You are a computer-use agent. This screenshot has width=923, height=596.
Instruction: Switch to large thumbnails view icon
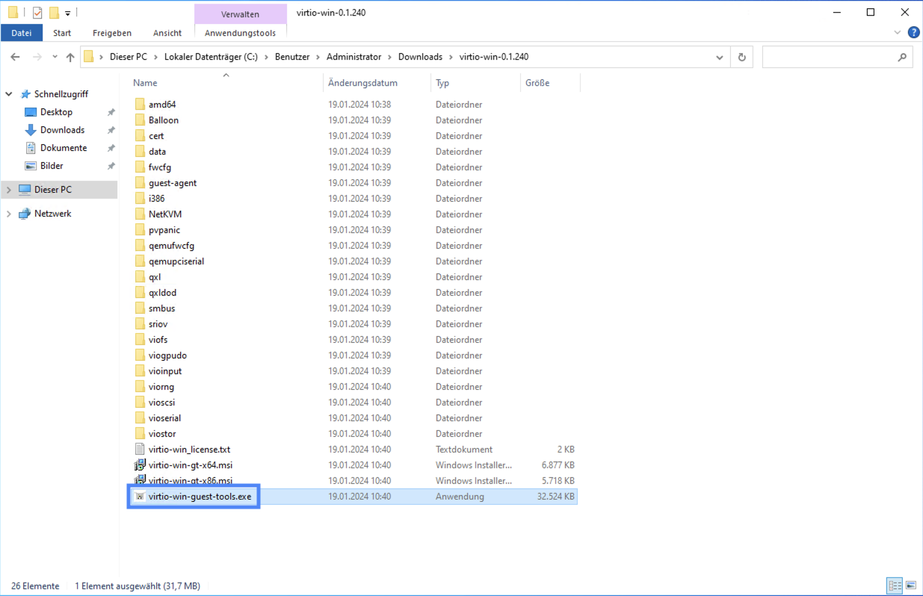tap(910, 586)
